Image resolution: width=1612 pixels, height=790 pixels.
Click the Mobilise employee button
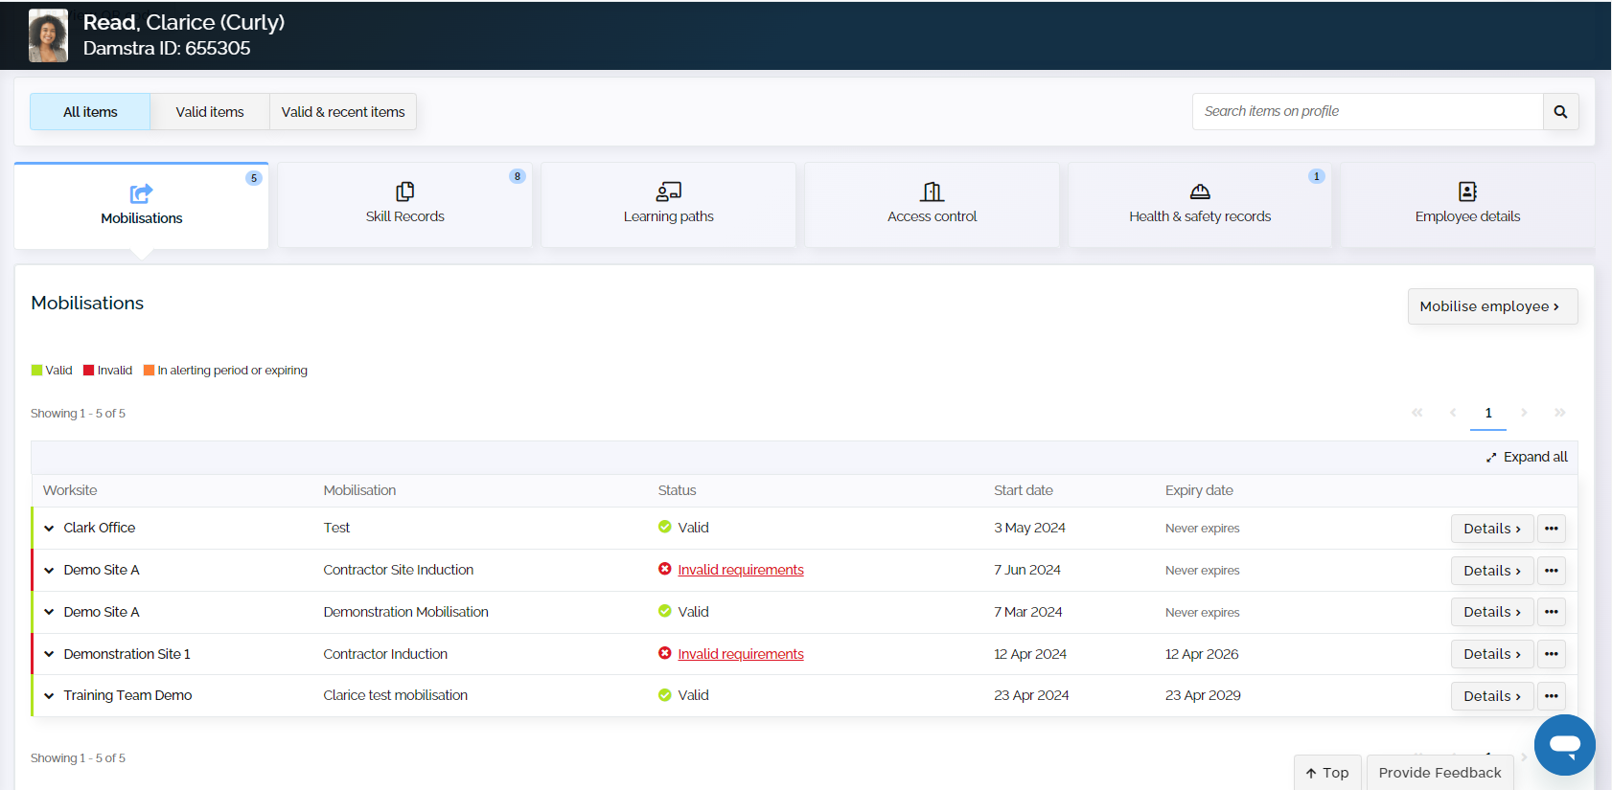pyautogui.click(x=1491, y=306)
